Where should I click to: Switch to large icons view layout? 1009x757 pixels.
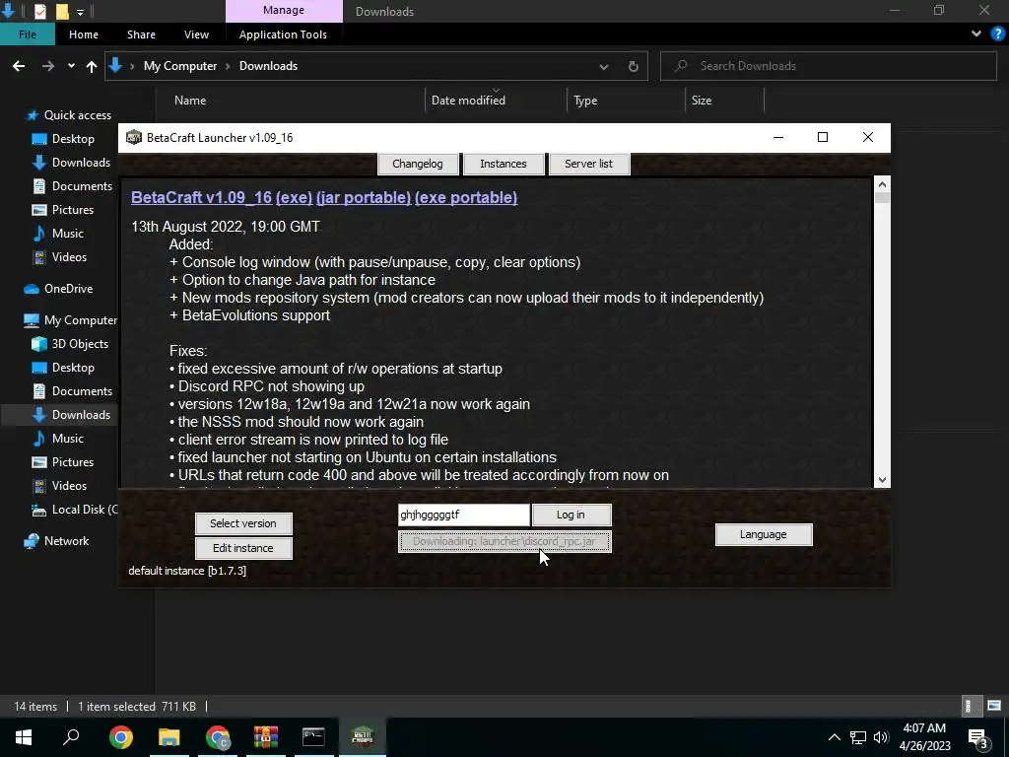pos(994,706)
